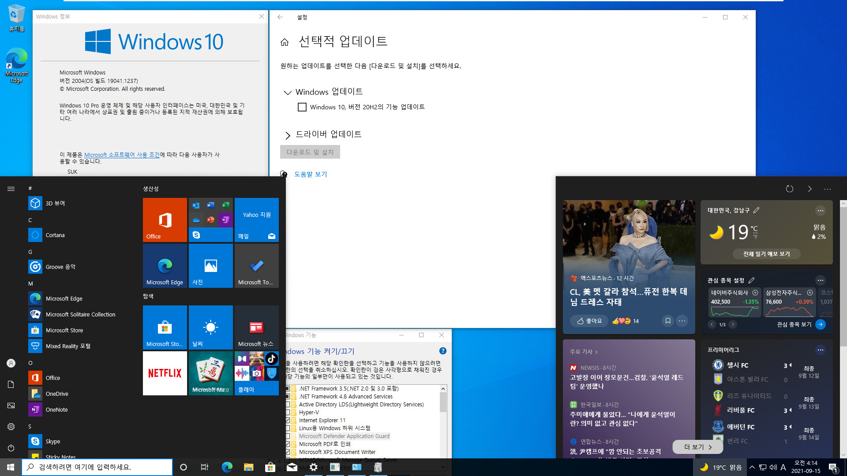Click 다운로드 및 설치 button
847x476 pixels.
tap(310, 151)
